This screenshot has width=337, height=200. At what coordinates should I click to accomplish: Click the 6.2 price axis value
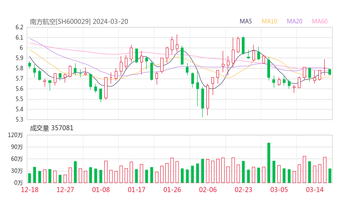pyautogui.click(x=19, y=27)
